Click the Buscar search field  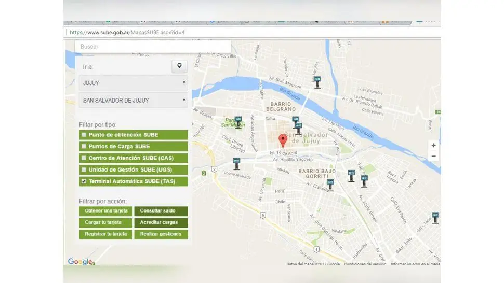coord(153,47)
